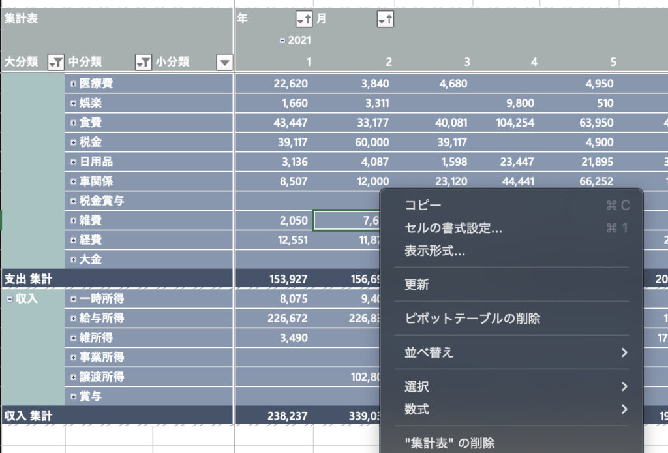The width and height of the screenshot is (668, 453).
Task: Open the 並べ替え submenu
Action: (x=429, y=352)
